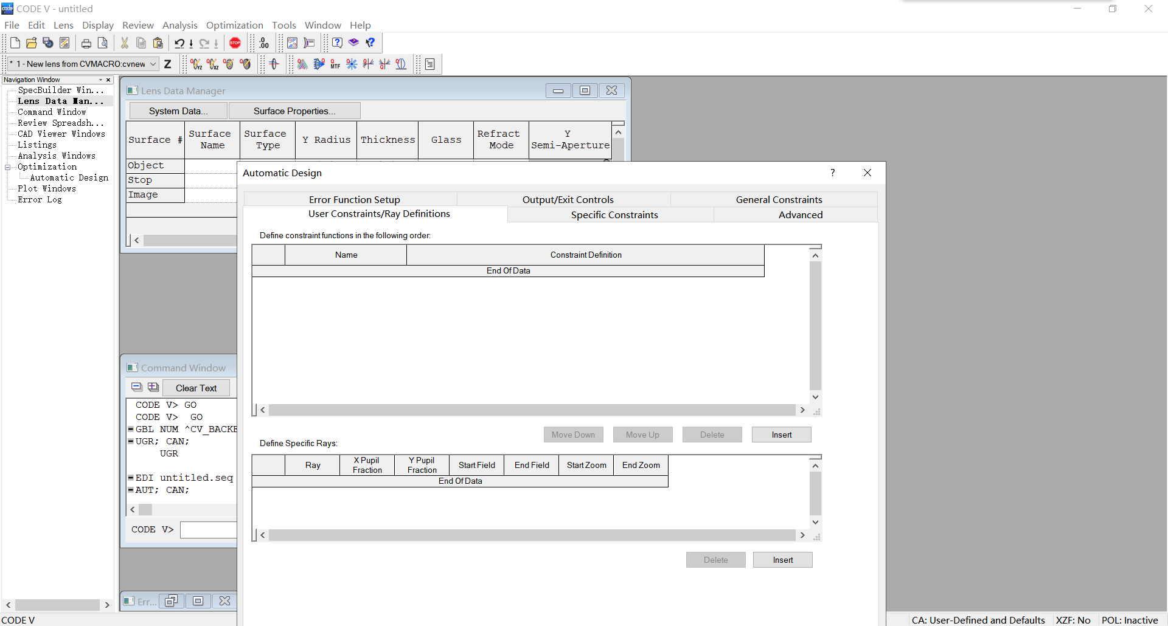The width and height of the screenshot is (1168, 626).
Task: Click the constraint table horizontal scrollbar
Action: coord(532,410)
